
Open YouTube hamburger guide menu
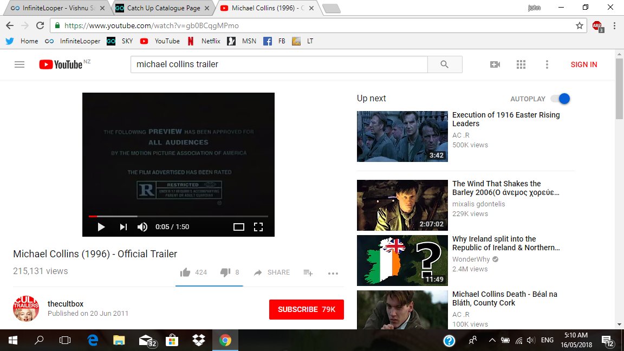pos(19,64)
